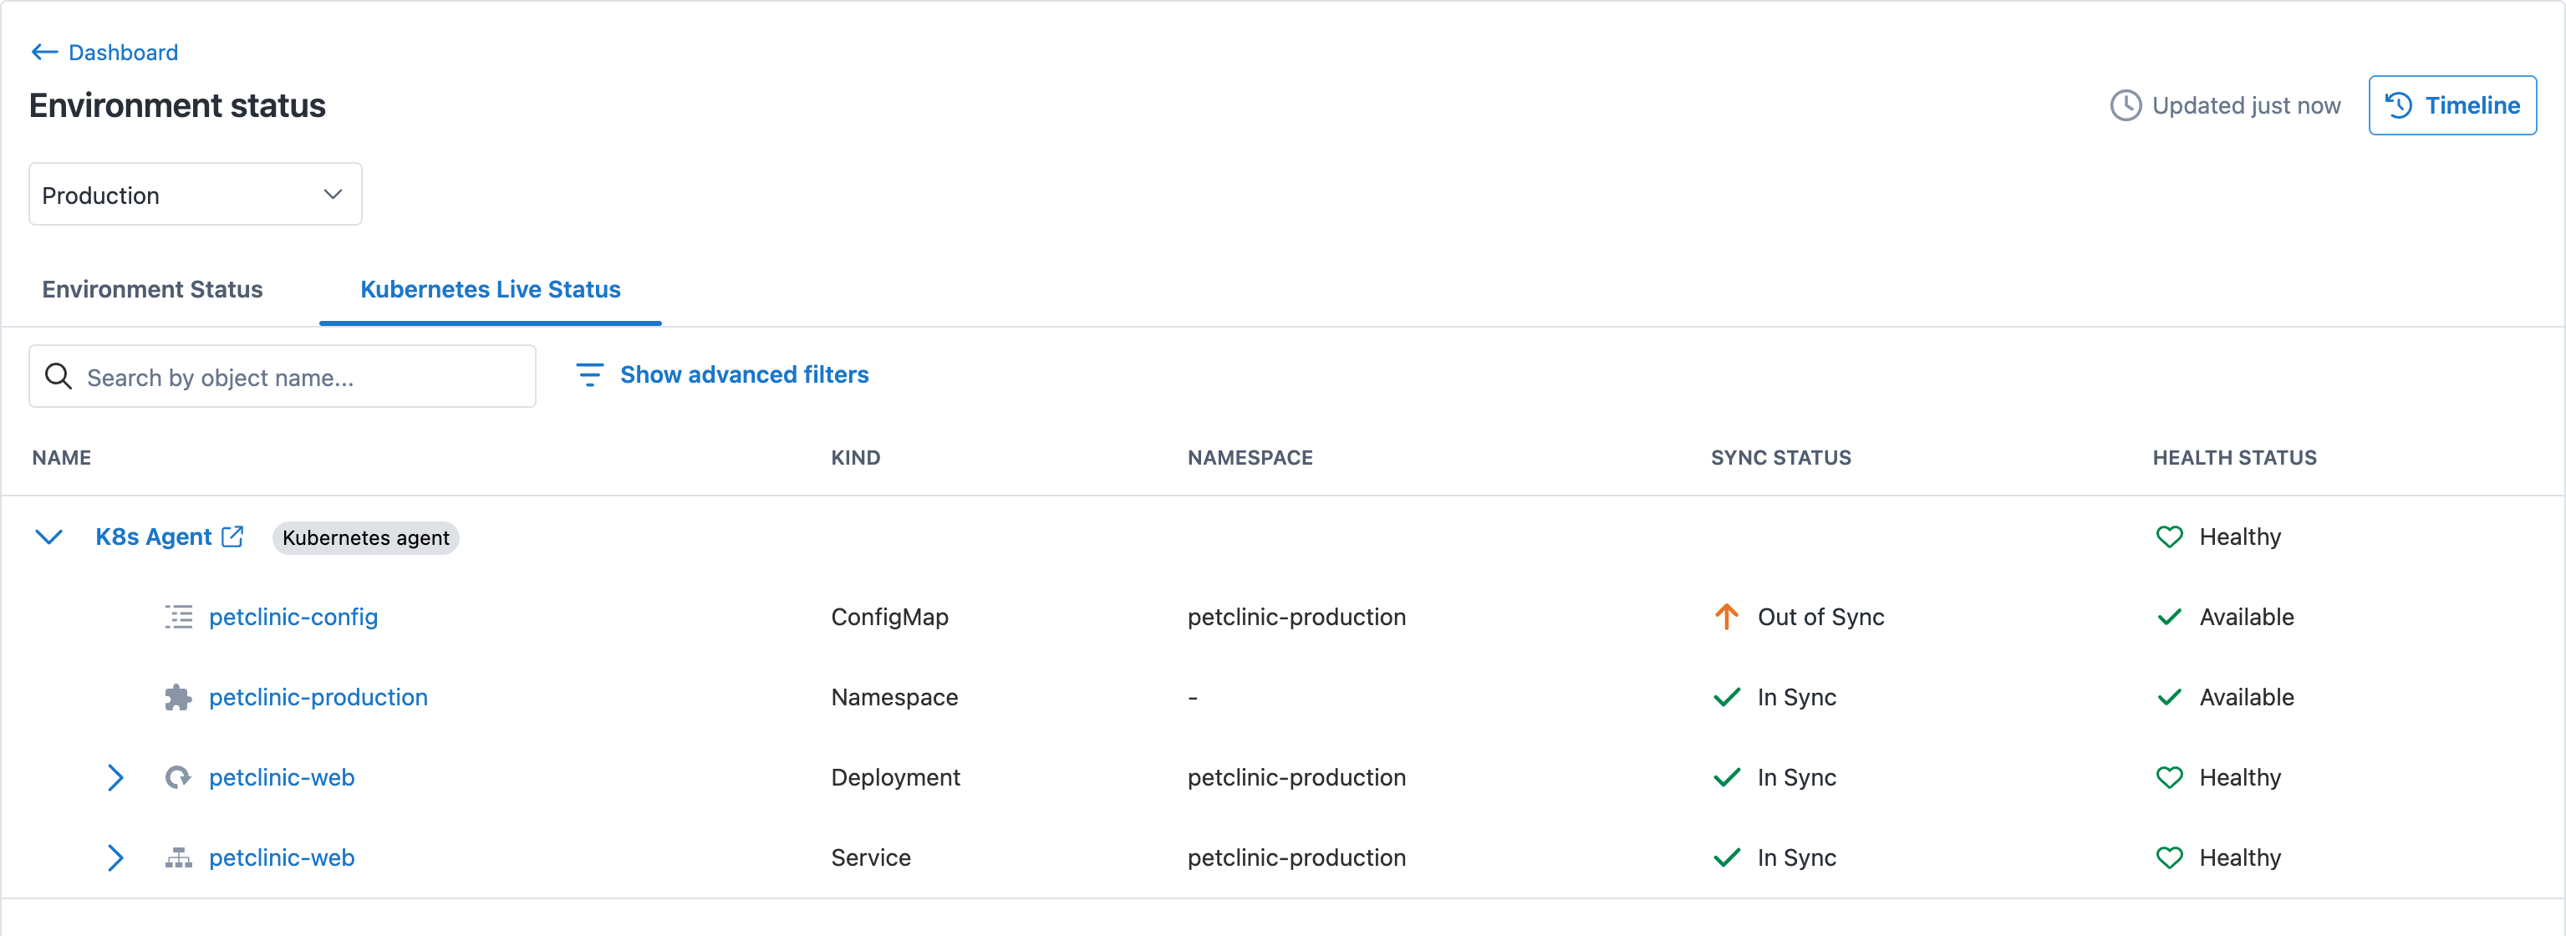
Task: Open the Timeline view
Action: point(2452,105)
